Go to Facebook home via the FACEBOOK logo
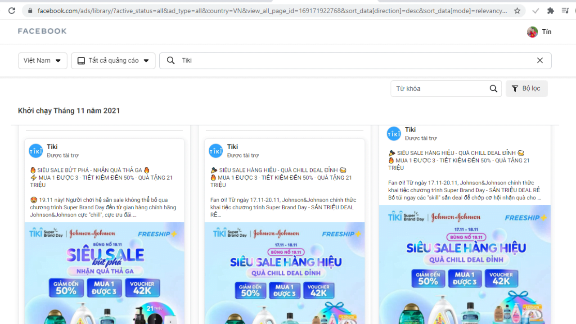This screenshot has width=576, height=324. coord(42,31)
